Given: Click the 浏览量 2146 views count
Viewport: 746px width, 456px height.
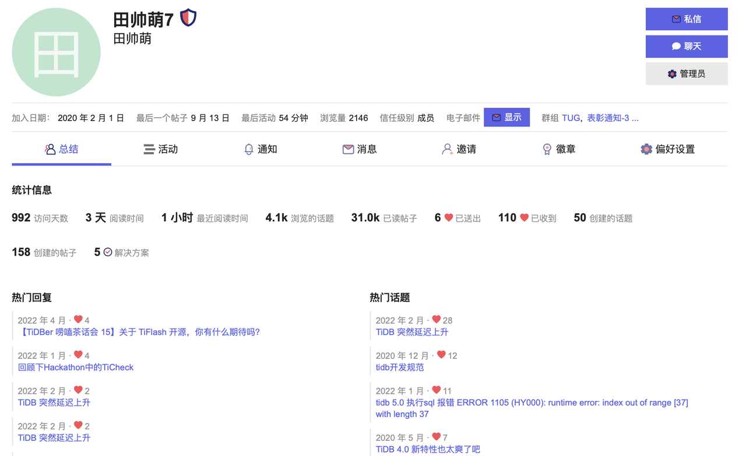Looking at the screenshot, I should [x=344, y=118].
